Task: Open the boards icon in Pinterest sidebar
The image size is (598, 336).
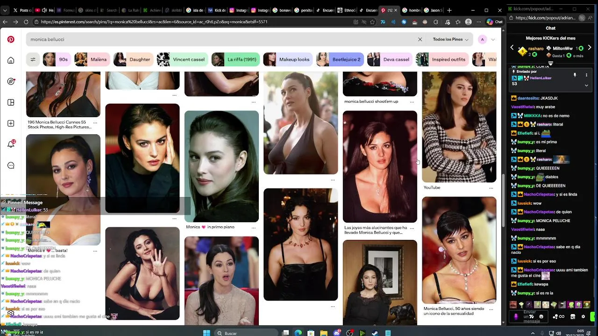Action: 11,102
